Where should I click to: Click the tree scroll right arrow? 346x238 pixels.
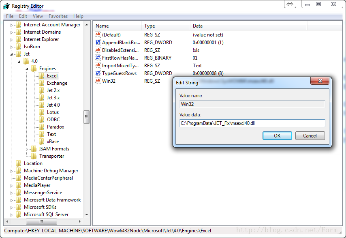click(80, 221)
